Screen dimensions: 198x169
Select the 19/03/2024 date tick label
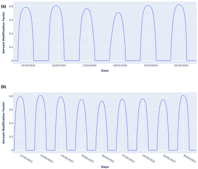[x=151, y=66]
